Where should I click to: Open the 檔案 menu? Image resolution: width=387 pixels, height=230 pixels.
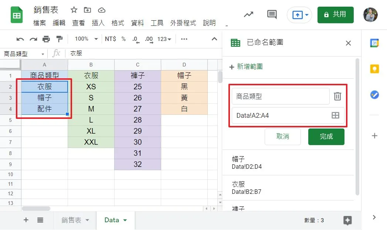click(x=40, y=23)
